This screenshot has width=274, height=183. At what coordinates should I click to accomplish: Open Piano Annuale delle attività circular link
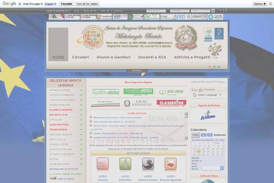pos(114,122)
